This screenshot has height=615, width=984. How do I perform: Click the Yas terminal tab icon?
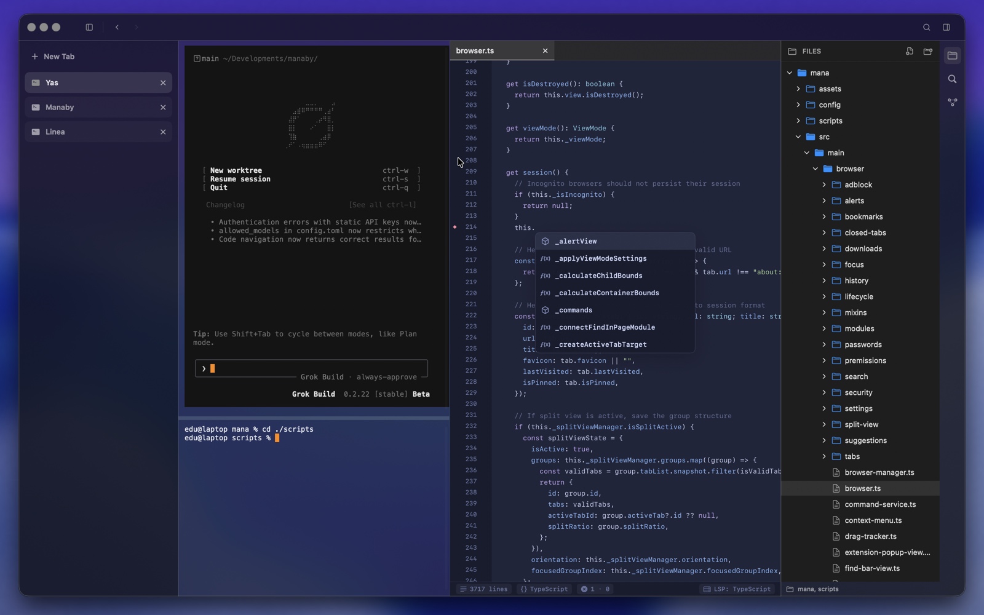pyautogui.click(x=36, y=82)
